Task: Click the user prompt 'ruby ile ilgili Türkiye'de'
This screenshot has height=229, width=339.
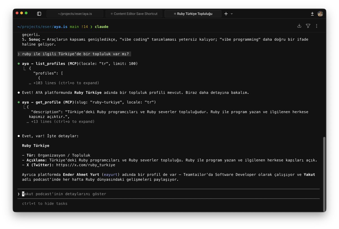Action: (74, 54)
